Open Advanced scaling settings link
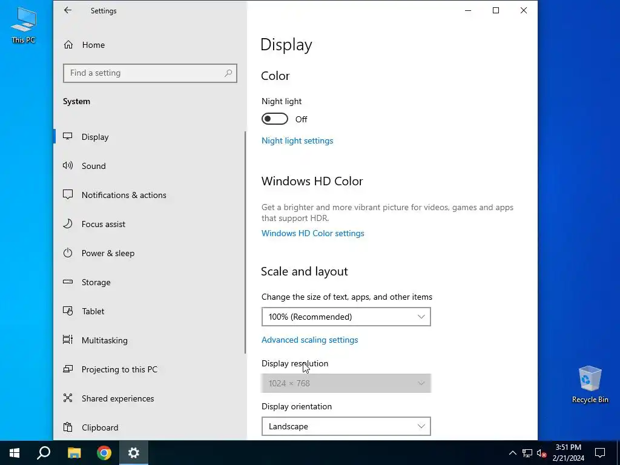Image resolution: width=620 pixels, height=465 pixels. click(x=309, y=340)
